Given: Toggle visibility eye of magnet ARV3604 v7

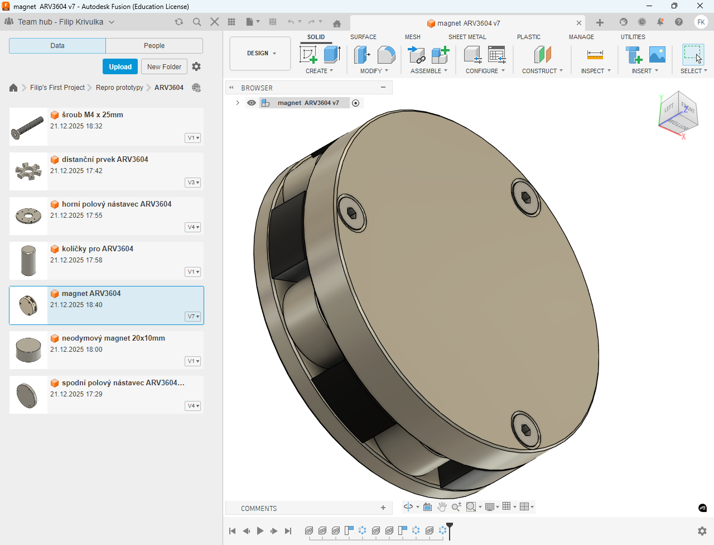Looking at the screenshot, I should (252, 103).
